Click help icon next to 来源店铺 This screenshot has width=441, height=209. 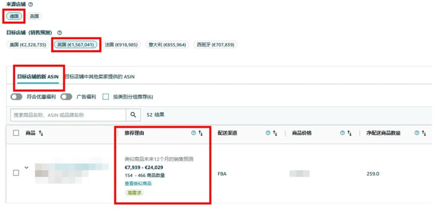[31, 4]
